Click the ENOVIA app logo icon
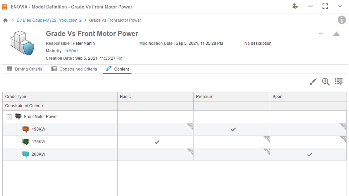The height and width of the screenshot is (196, 349). pos(4,7)
